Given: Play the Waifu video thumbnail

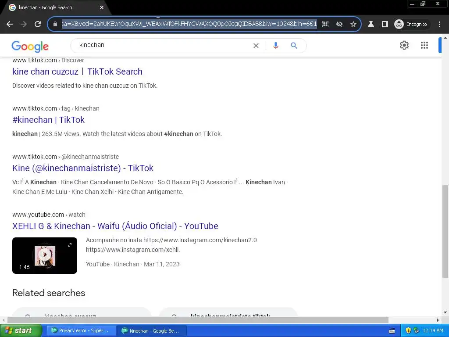Looking at the screenshot, I should click(45, 255).
